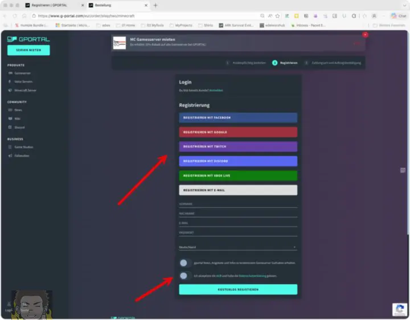Click the first order step in progress bar

tap(246, 63)
